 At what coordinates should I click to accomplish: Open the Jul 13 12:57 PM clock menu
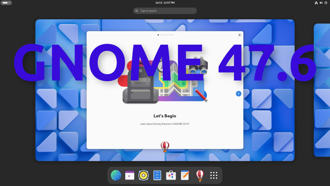pos(165,3)
